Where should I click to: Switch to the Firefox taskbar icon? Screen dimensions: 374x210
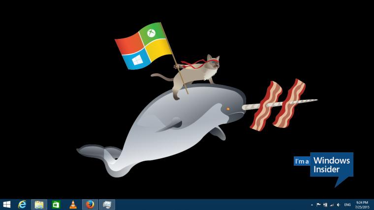(x=90, y=205)
